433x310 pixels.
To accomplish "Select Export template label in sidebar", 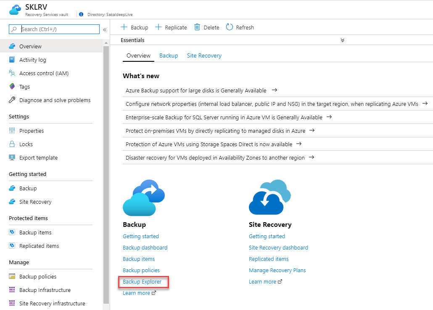I will click(x=38, y=158).
